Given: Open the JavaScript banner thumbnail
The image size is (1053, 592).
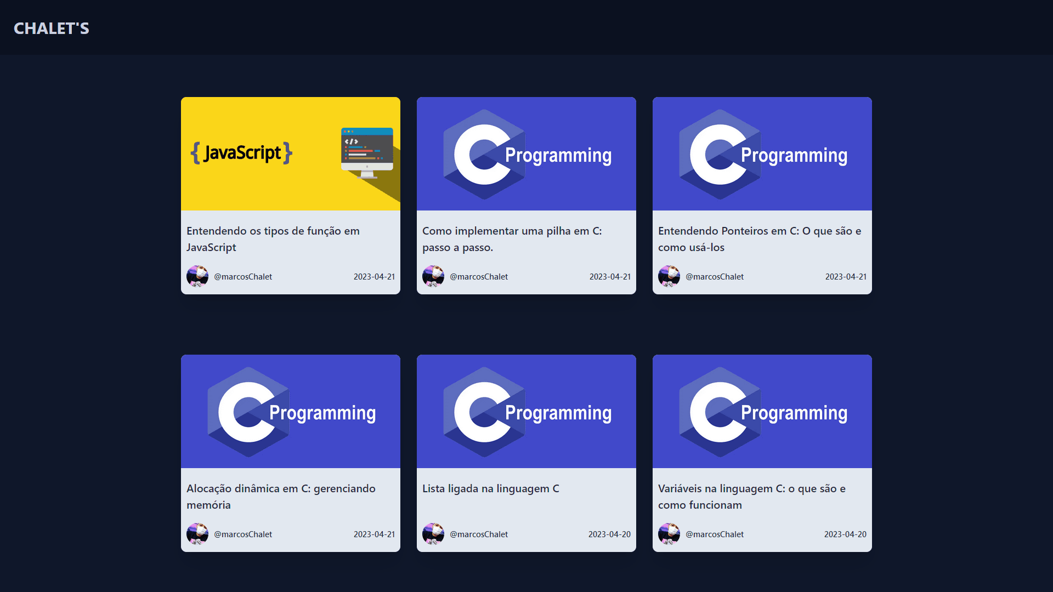Looking at the screenshot, I should (291, 153).
